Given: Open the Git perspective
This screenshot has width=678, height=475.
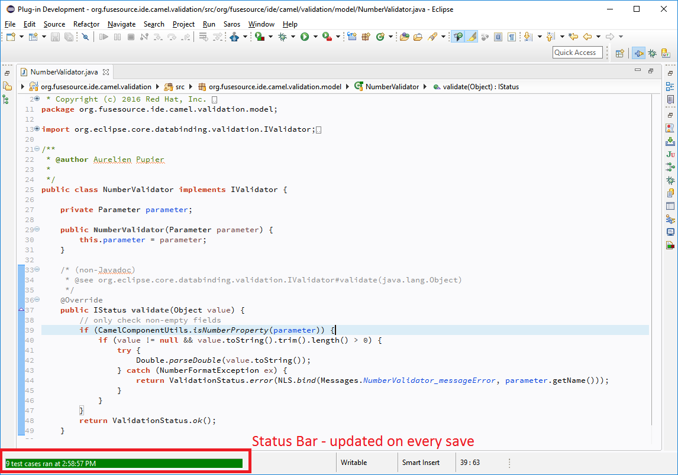Looking at the screenshot, I should point(666,53).
